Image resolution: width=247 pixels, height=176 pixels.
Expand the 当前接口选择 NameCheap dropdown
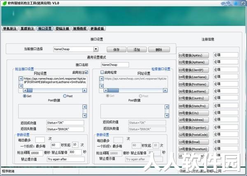[96, 49]
